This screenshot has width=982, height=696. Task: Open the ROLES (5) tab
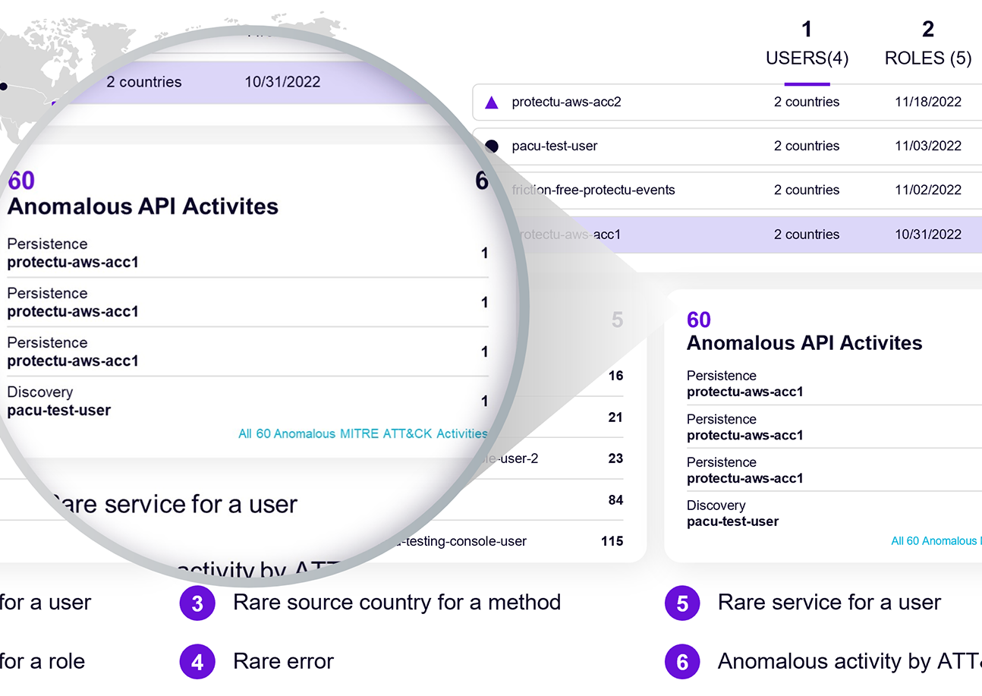point(927,58)
